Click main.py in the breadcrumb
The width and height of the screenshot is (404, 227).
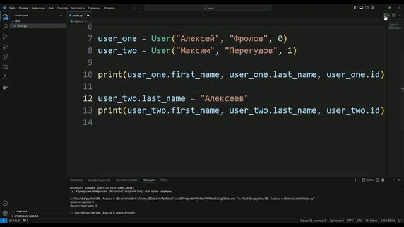pyautogui.click(x=78, y=21)
